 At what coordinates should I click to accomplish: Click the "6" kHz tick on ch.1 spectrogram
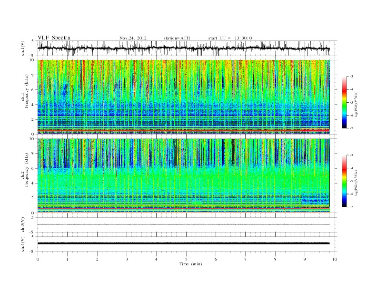click(33, 90)
